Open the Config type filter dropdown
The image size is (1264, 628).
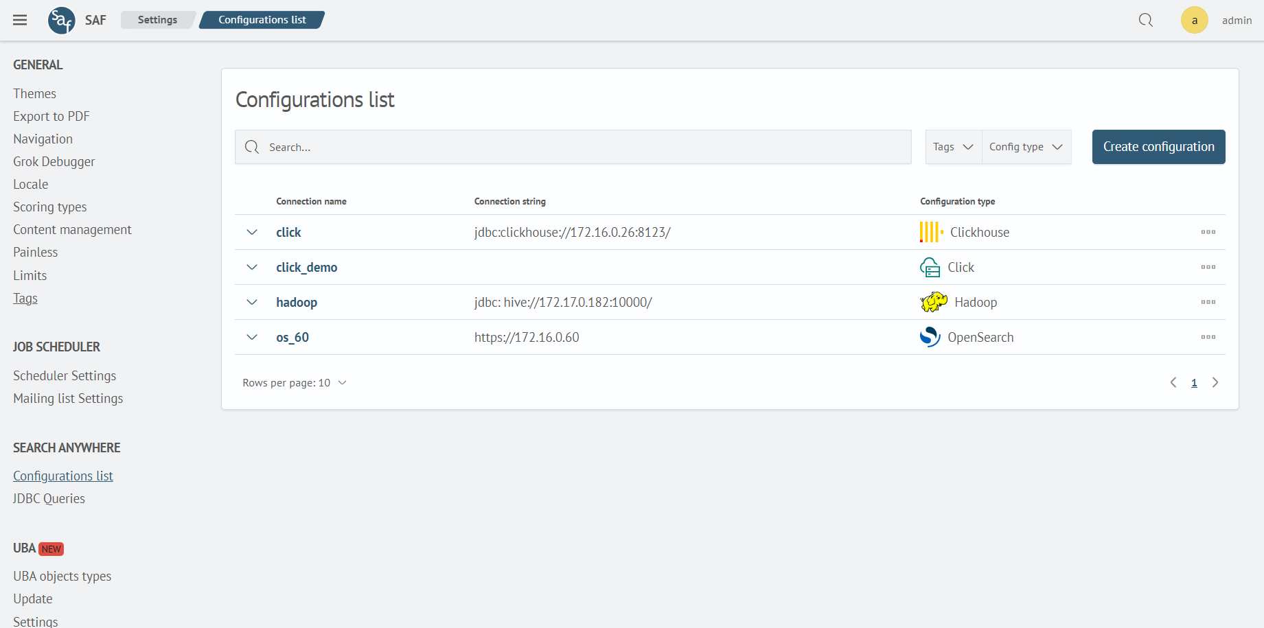[1026, 147]
